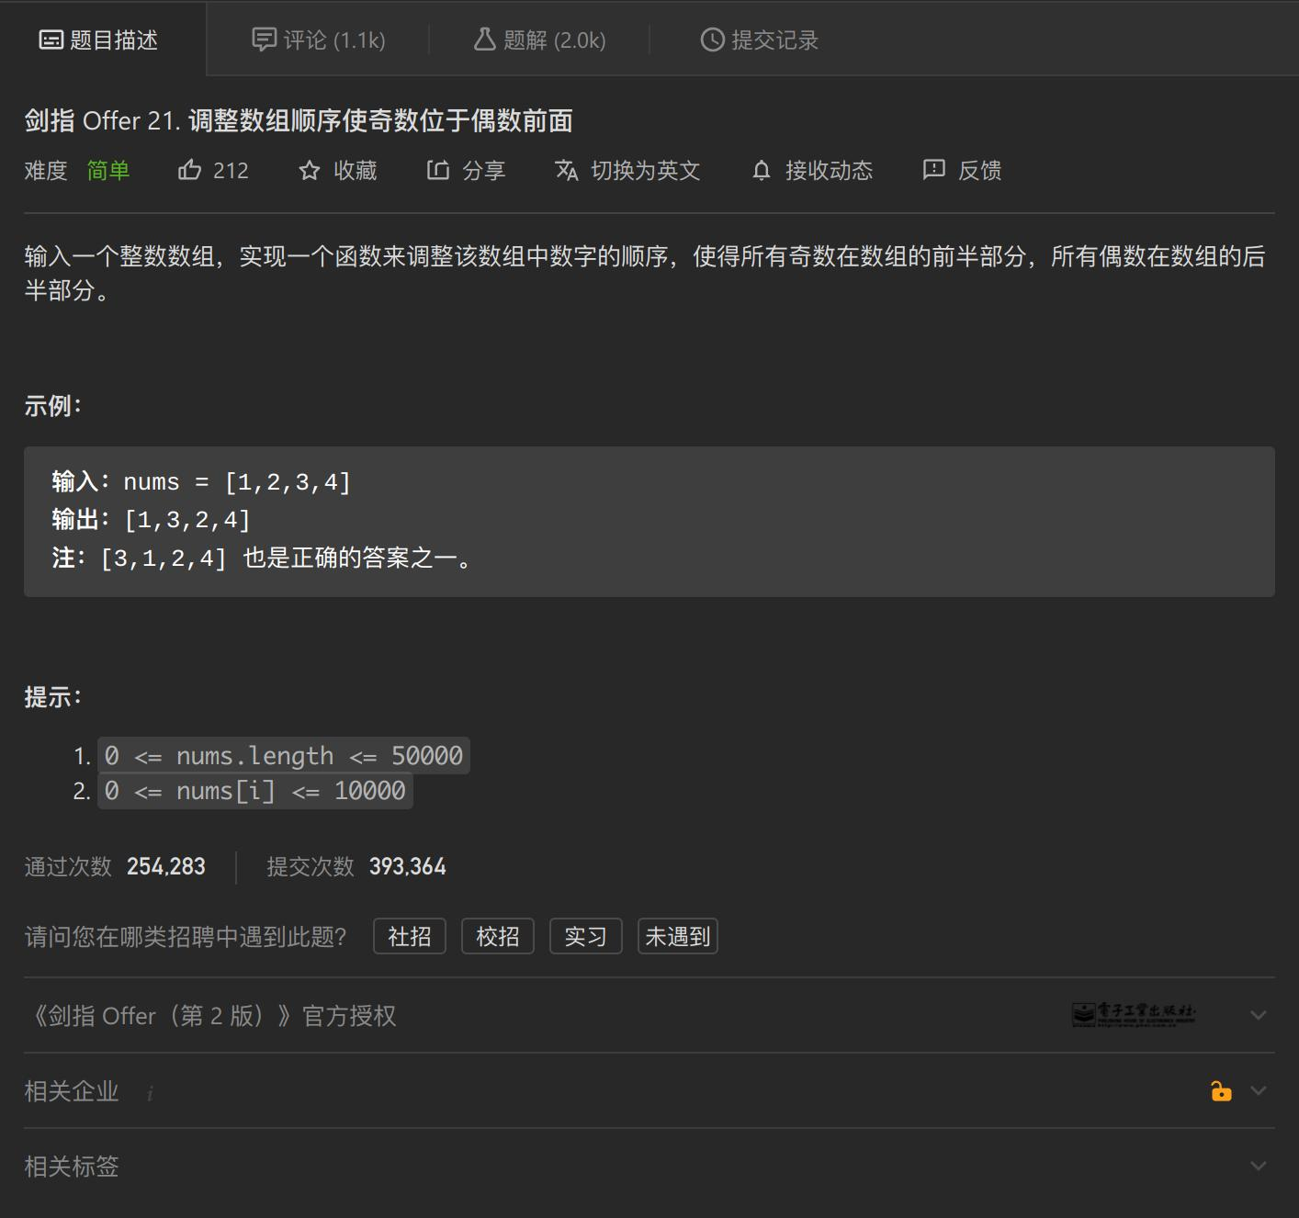
Task: Expand the 剑指 Offer 官方授权 chevron
Action: [x=1259, y=1015]
